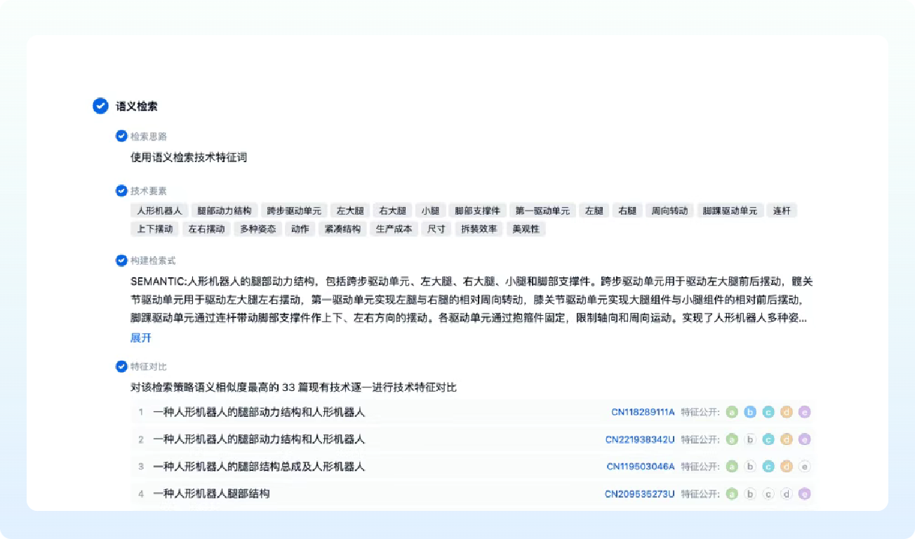Click the check mark beside 检索思路
Image resolution: width=915 pixels, height=539 pixels.
121,136
